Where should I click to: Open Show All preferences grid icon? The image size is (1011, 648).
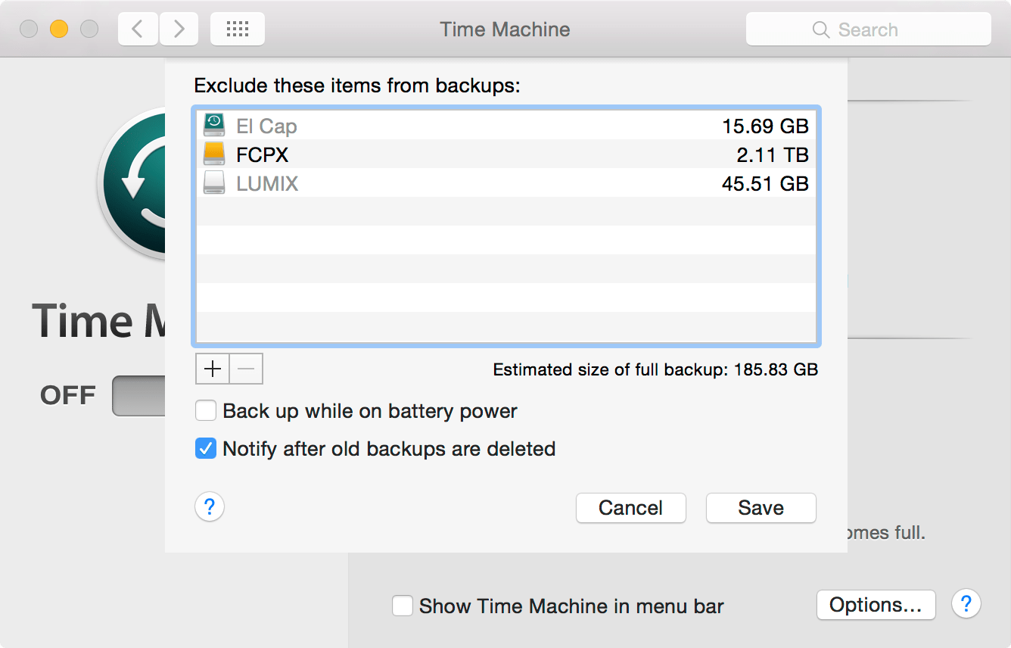coord(237,28)
